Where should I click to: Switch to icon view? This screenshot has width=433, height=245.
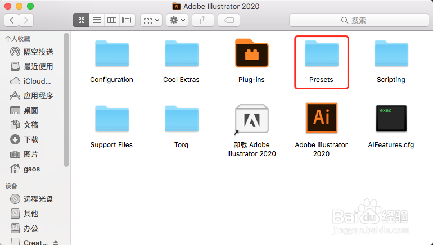click(x=81, y=20)
